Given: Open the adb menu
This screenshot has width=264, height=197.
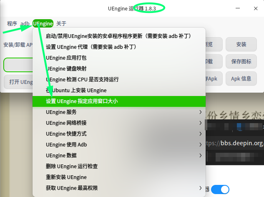Looking at the screenshot, I should pyautogui.click(x=25, y=23).
